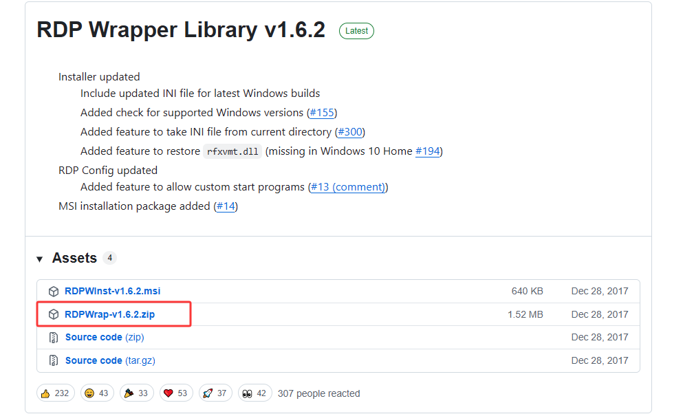Screen dimensions: 683x414
Task: Click the Installer updated text
Action: coord(99,77)
